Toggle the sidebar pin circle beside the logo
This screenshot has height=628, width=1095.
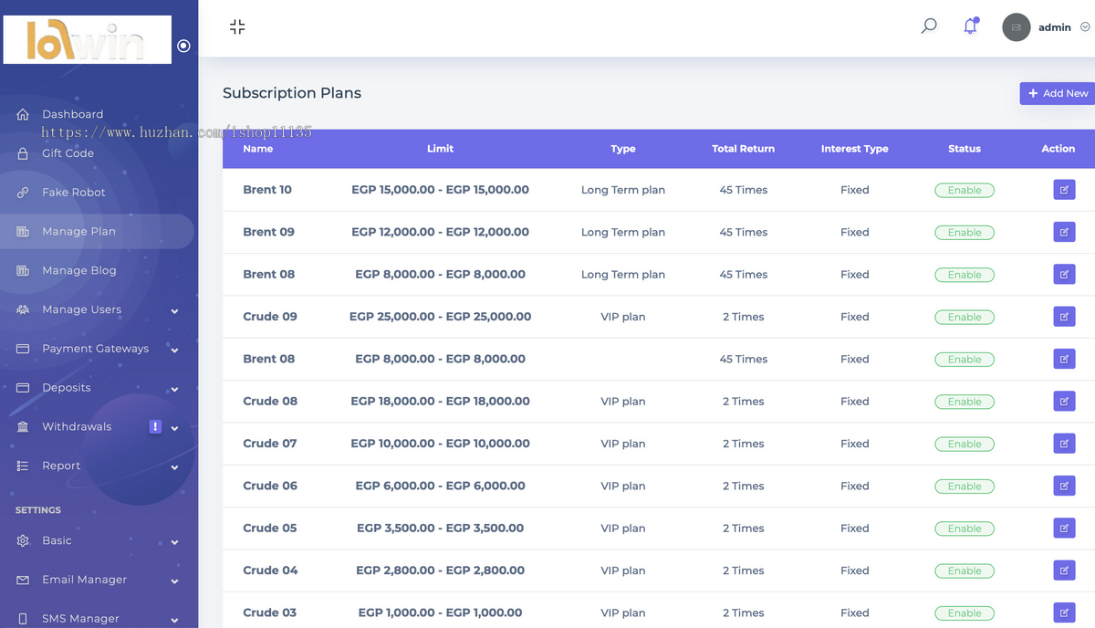coord(183,46)
